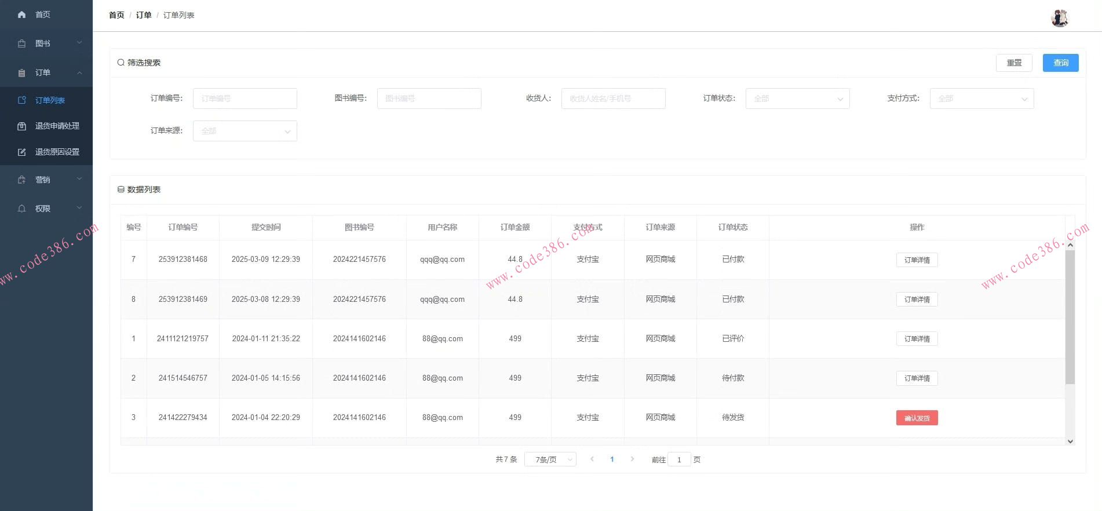Image resolution: width=1102 pixels, height=511 pixels.
Task: Expand the Order Source (订单来源) dropdown
Action: coord(245,131)
